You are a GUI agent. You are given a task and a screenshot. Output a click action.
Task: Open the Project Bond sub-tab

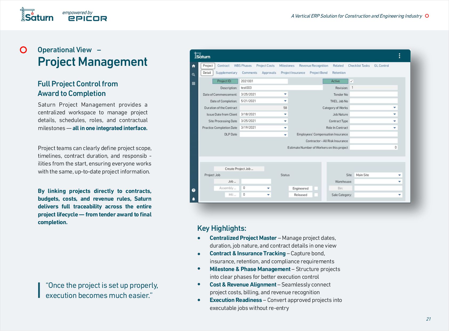(318, 73)
